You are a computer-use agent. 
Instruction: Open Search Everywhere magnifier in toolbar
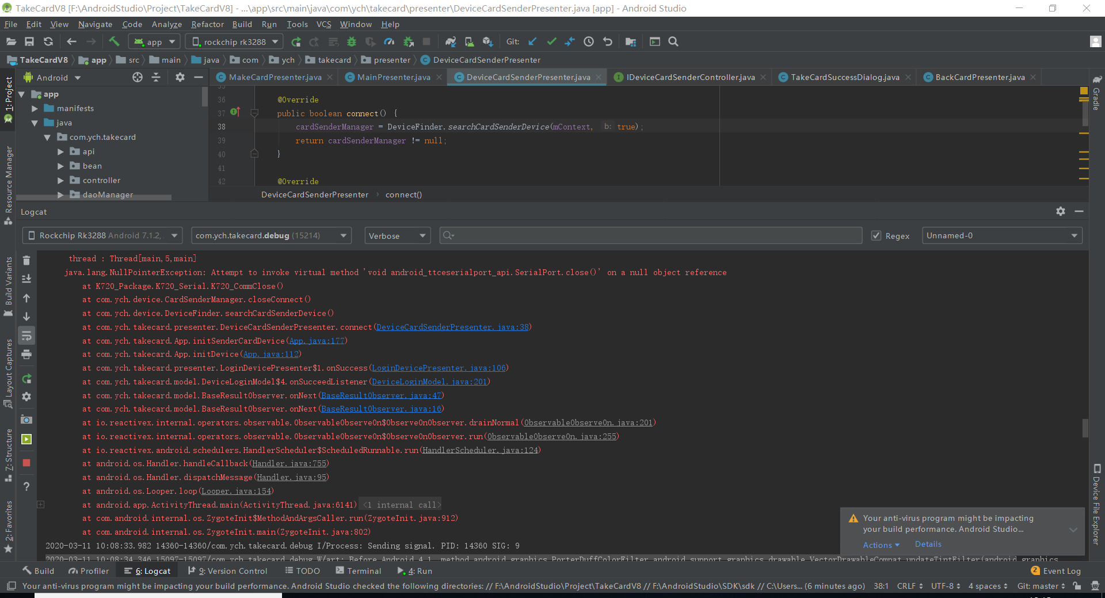pyautogui.click(x=673, y=41)
